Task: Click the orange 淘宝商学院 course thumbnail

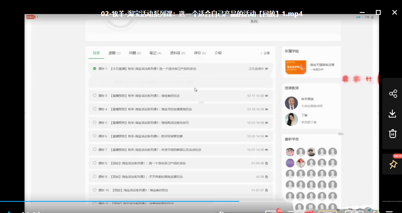Action: pyautogui.click(x=295, y=67)
